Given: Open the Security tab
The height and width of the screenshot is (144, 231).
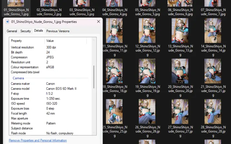Looking at the screenshot, I should 25,31.
